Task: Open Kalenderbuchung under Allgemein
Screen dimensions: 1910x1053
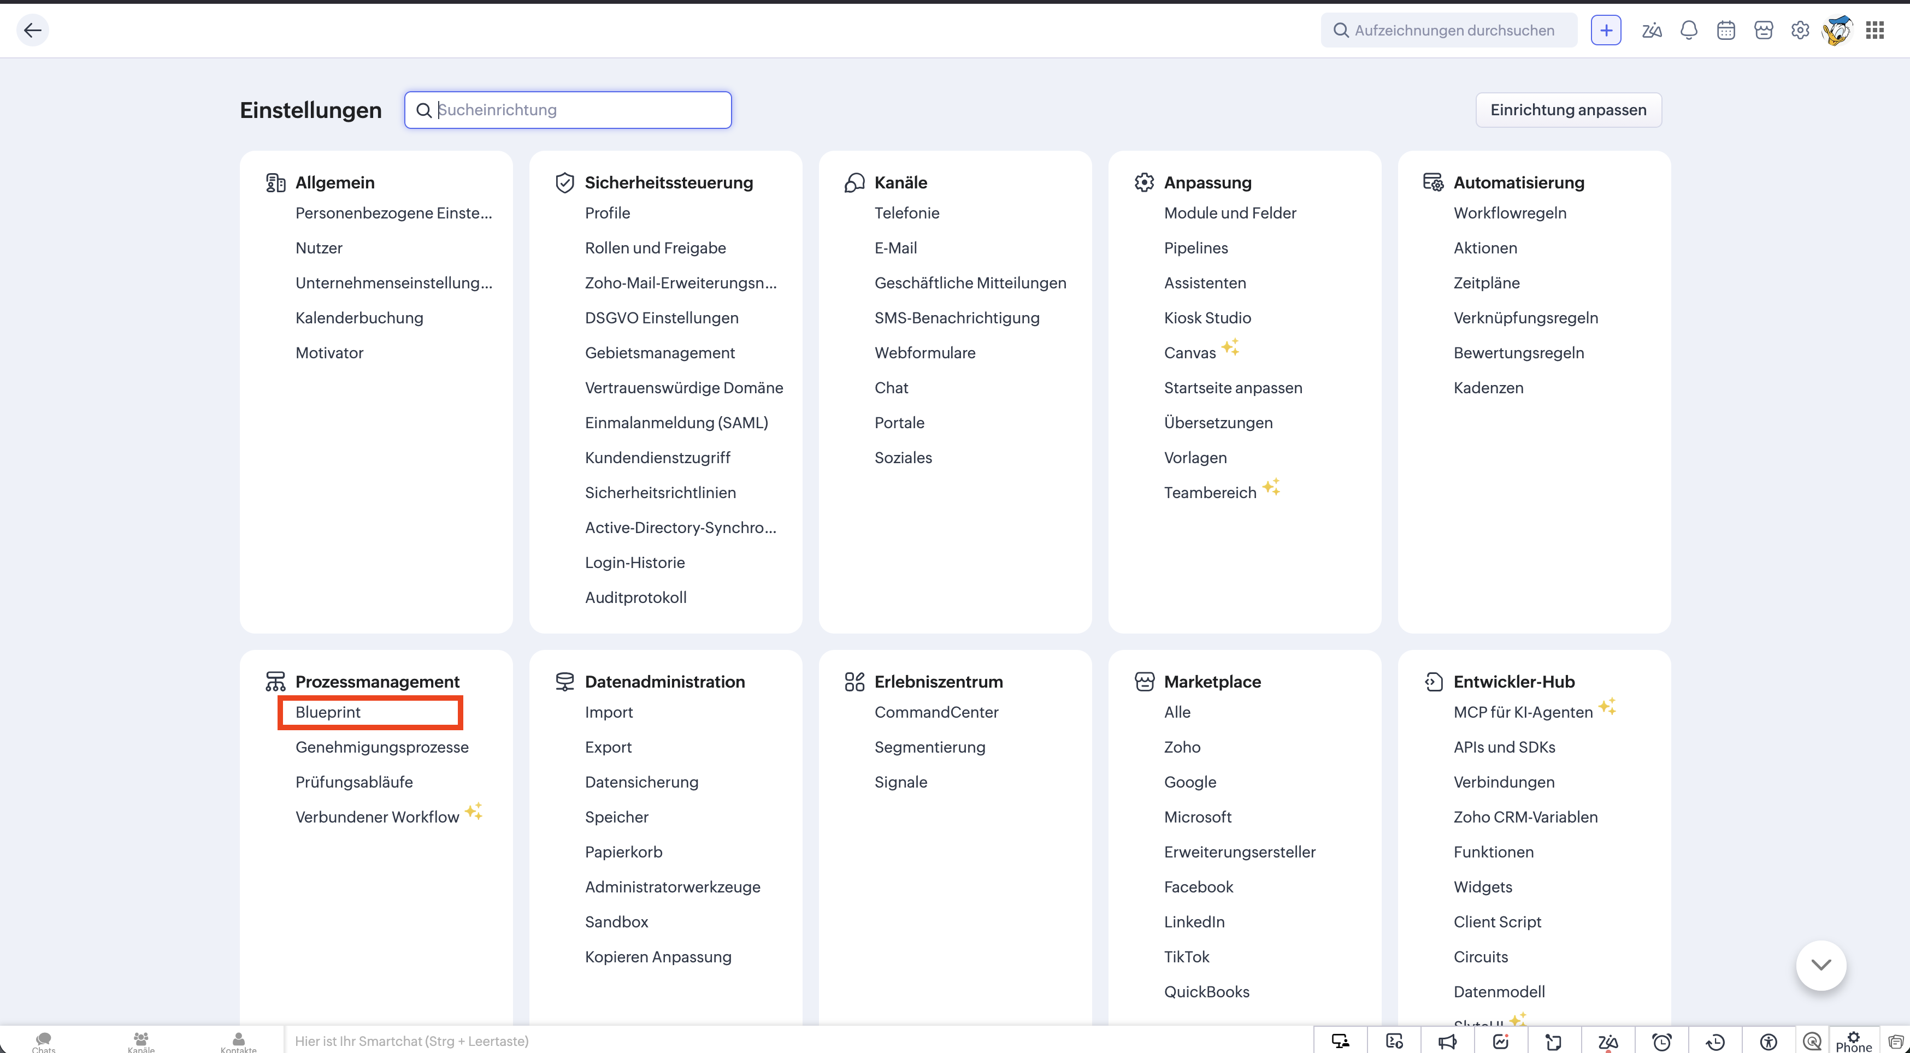Action: 359,318
